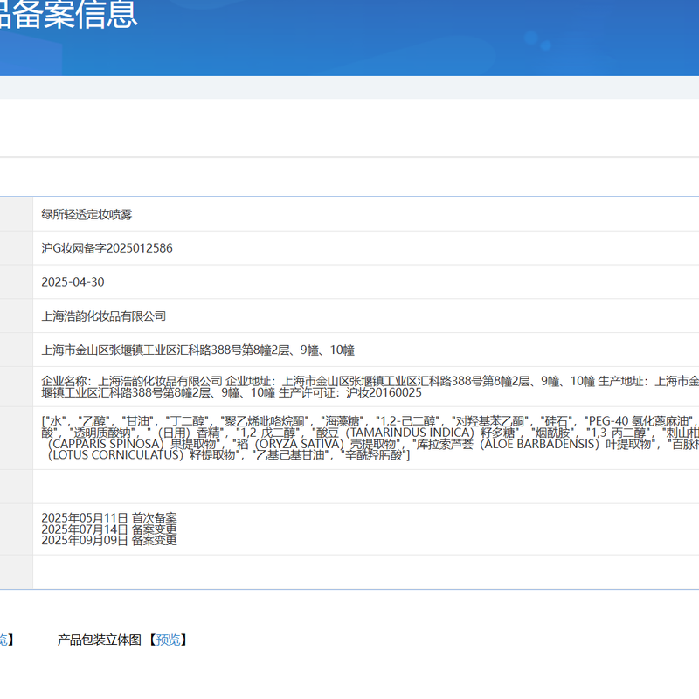Screen dimensions: 699x699
Task: Click the product name 绿所轻透定妆喷雾
Action: pos(87,214)
